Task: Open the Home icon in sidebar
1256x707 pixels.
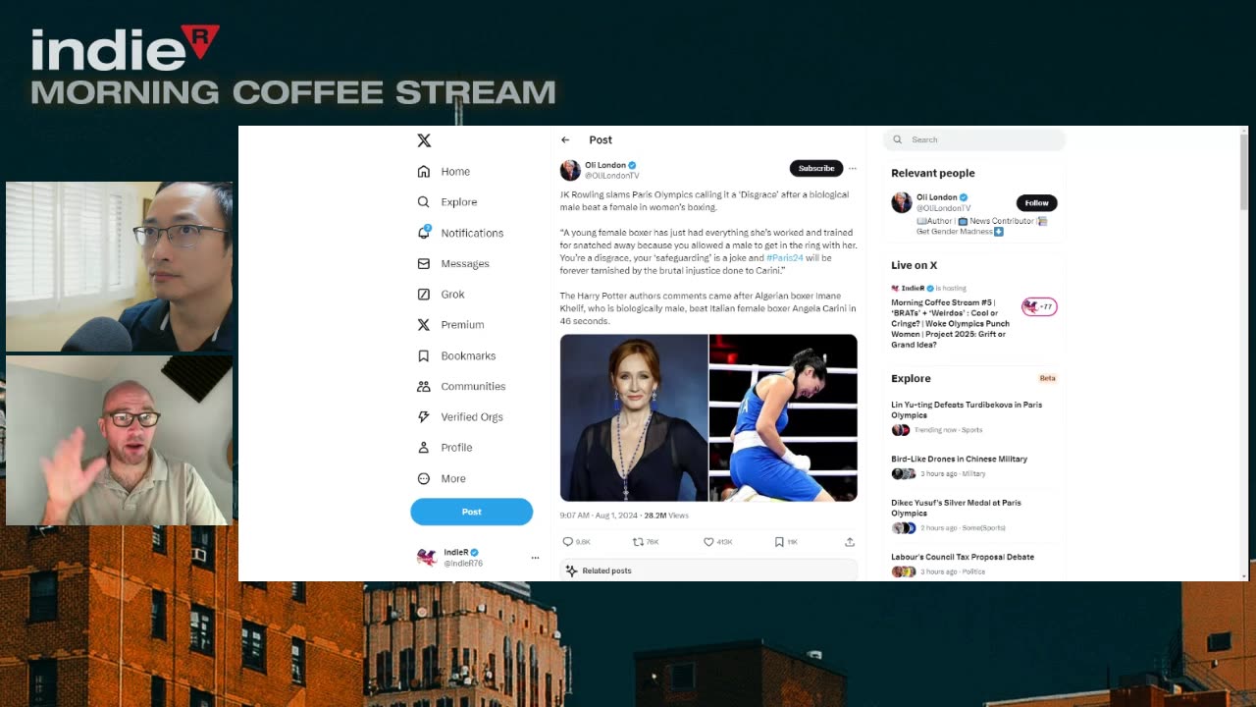Action: click(x=424, y=171)
